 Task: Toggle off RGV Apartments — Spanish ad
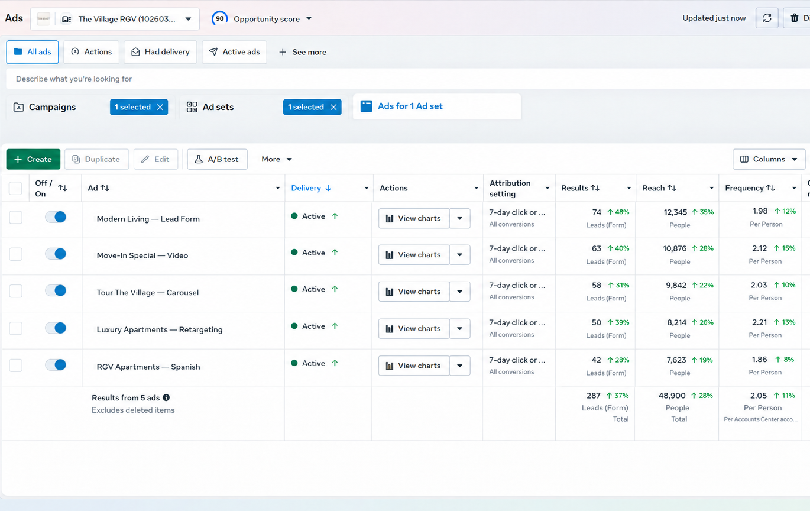56,365
